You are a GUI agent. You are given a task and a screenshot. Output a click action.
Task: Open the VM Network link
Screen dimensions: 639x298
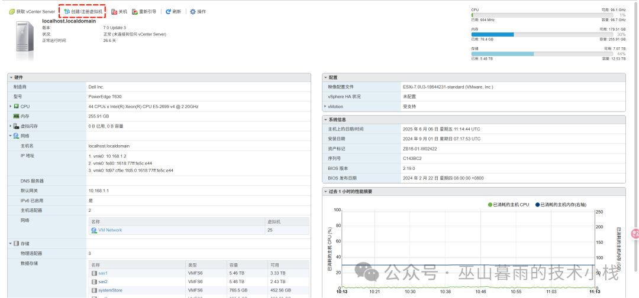click(x=110, y=230)
